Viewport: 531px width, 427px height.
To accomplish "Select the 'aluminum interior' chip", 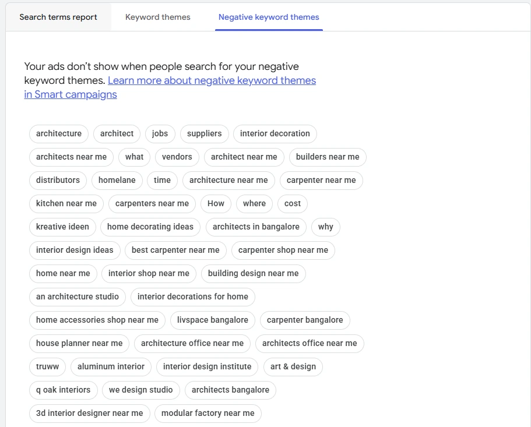I will [x=111, y=367].
